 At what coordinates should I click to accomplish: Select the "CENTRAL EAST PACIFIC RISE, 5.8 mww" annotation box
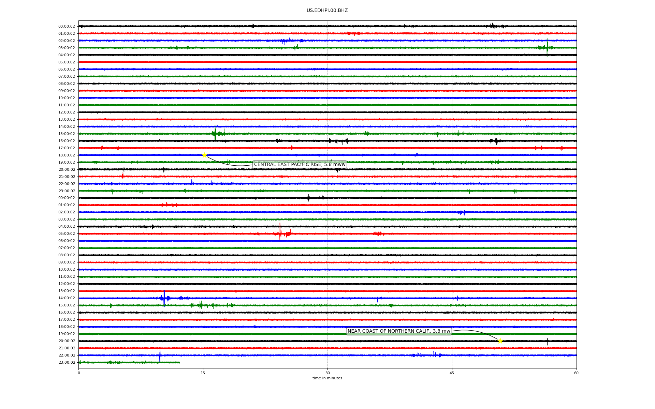tap(300, 165)
